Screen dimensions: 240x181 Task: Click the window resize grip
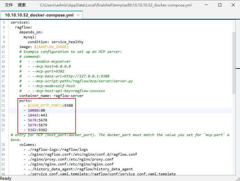point(238,179)
